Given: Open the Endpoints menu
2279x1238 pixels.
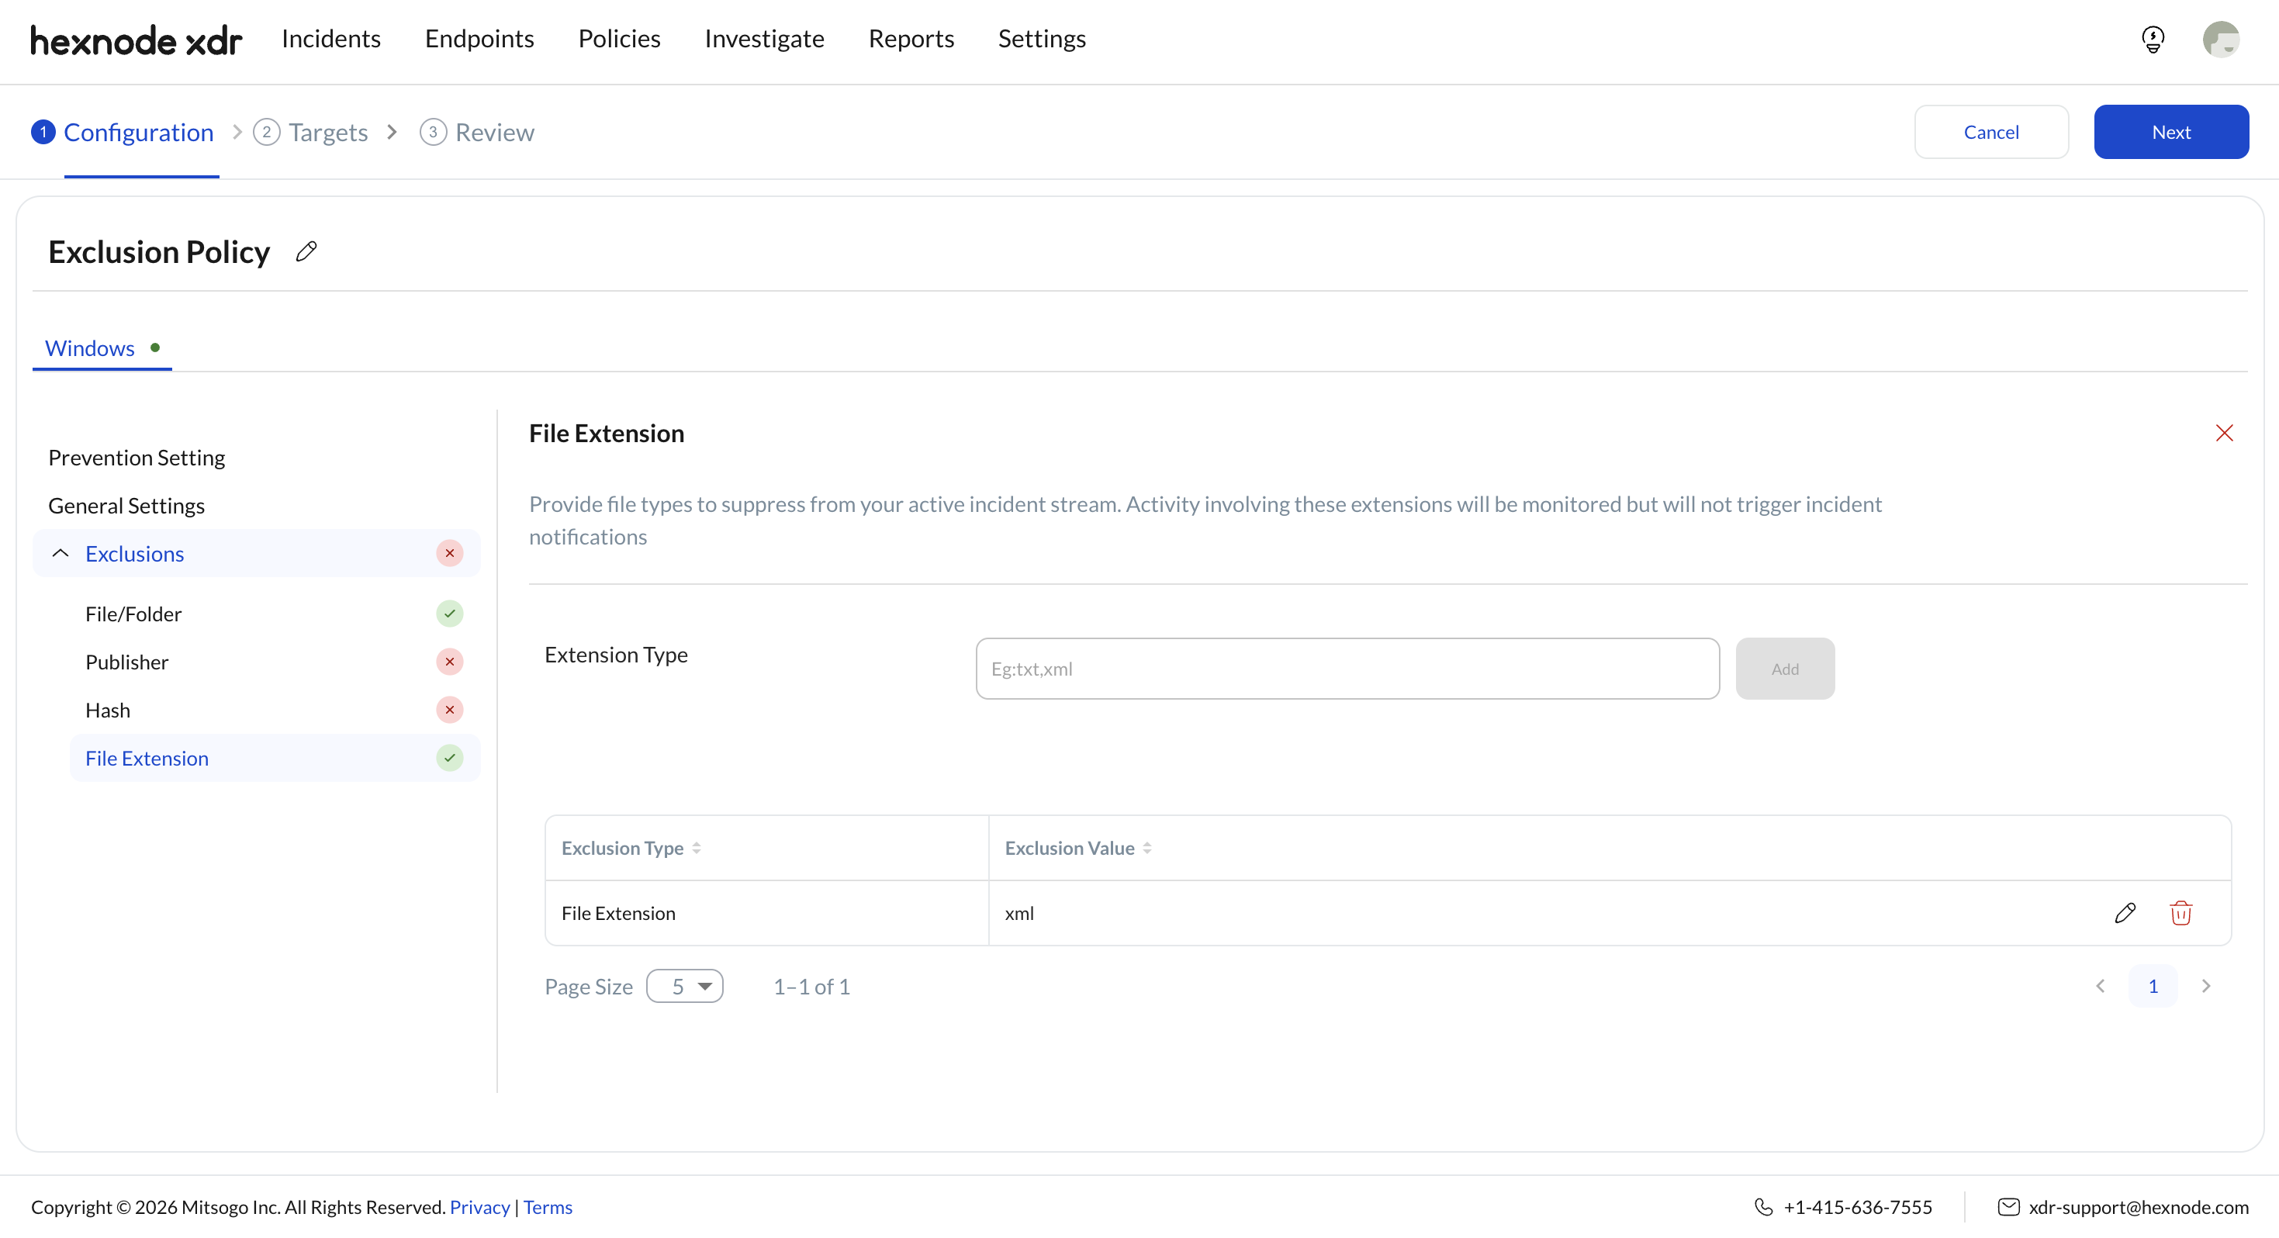Looking at the screenshot, I should point(479,39).
